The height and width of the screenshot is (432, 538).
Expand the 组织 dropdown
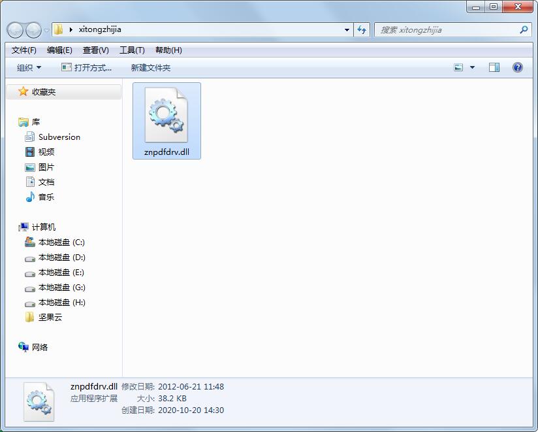[x=27, y=67]
